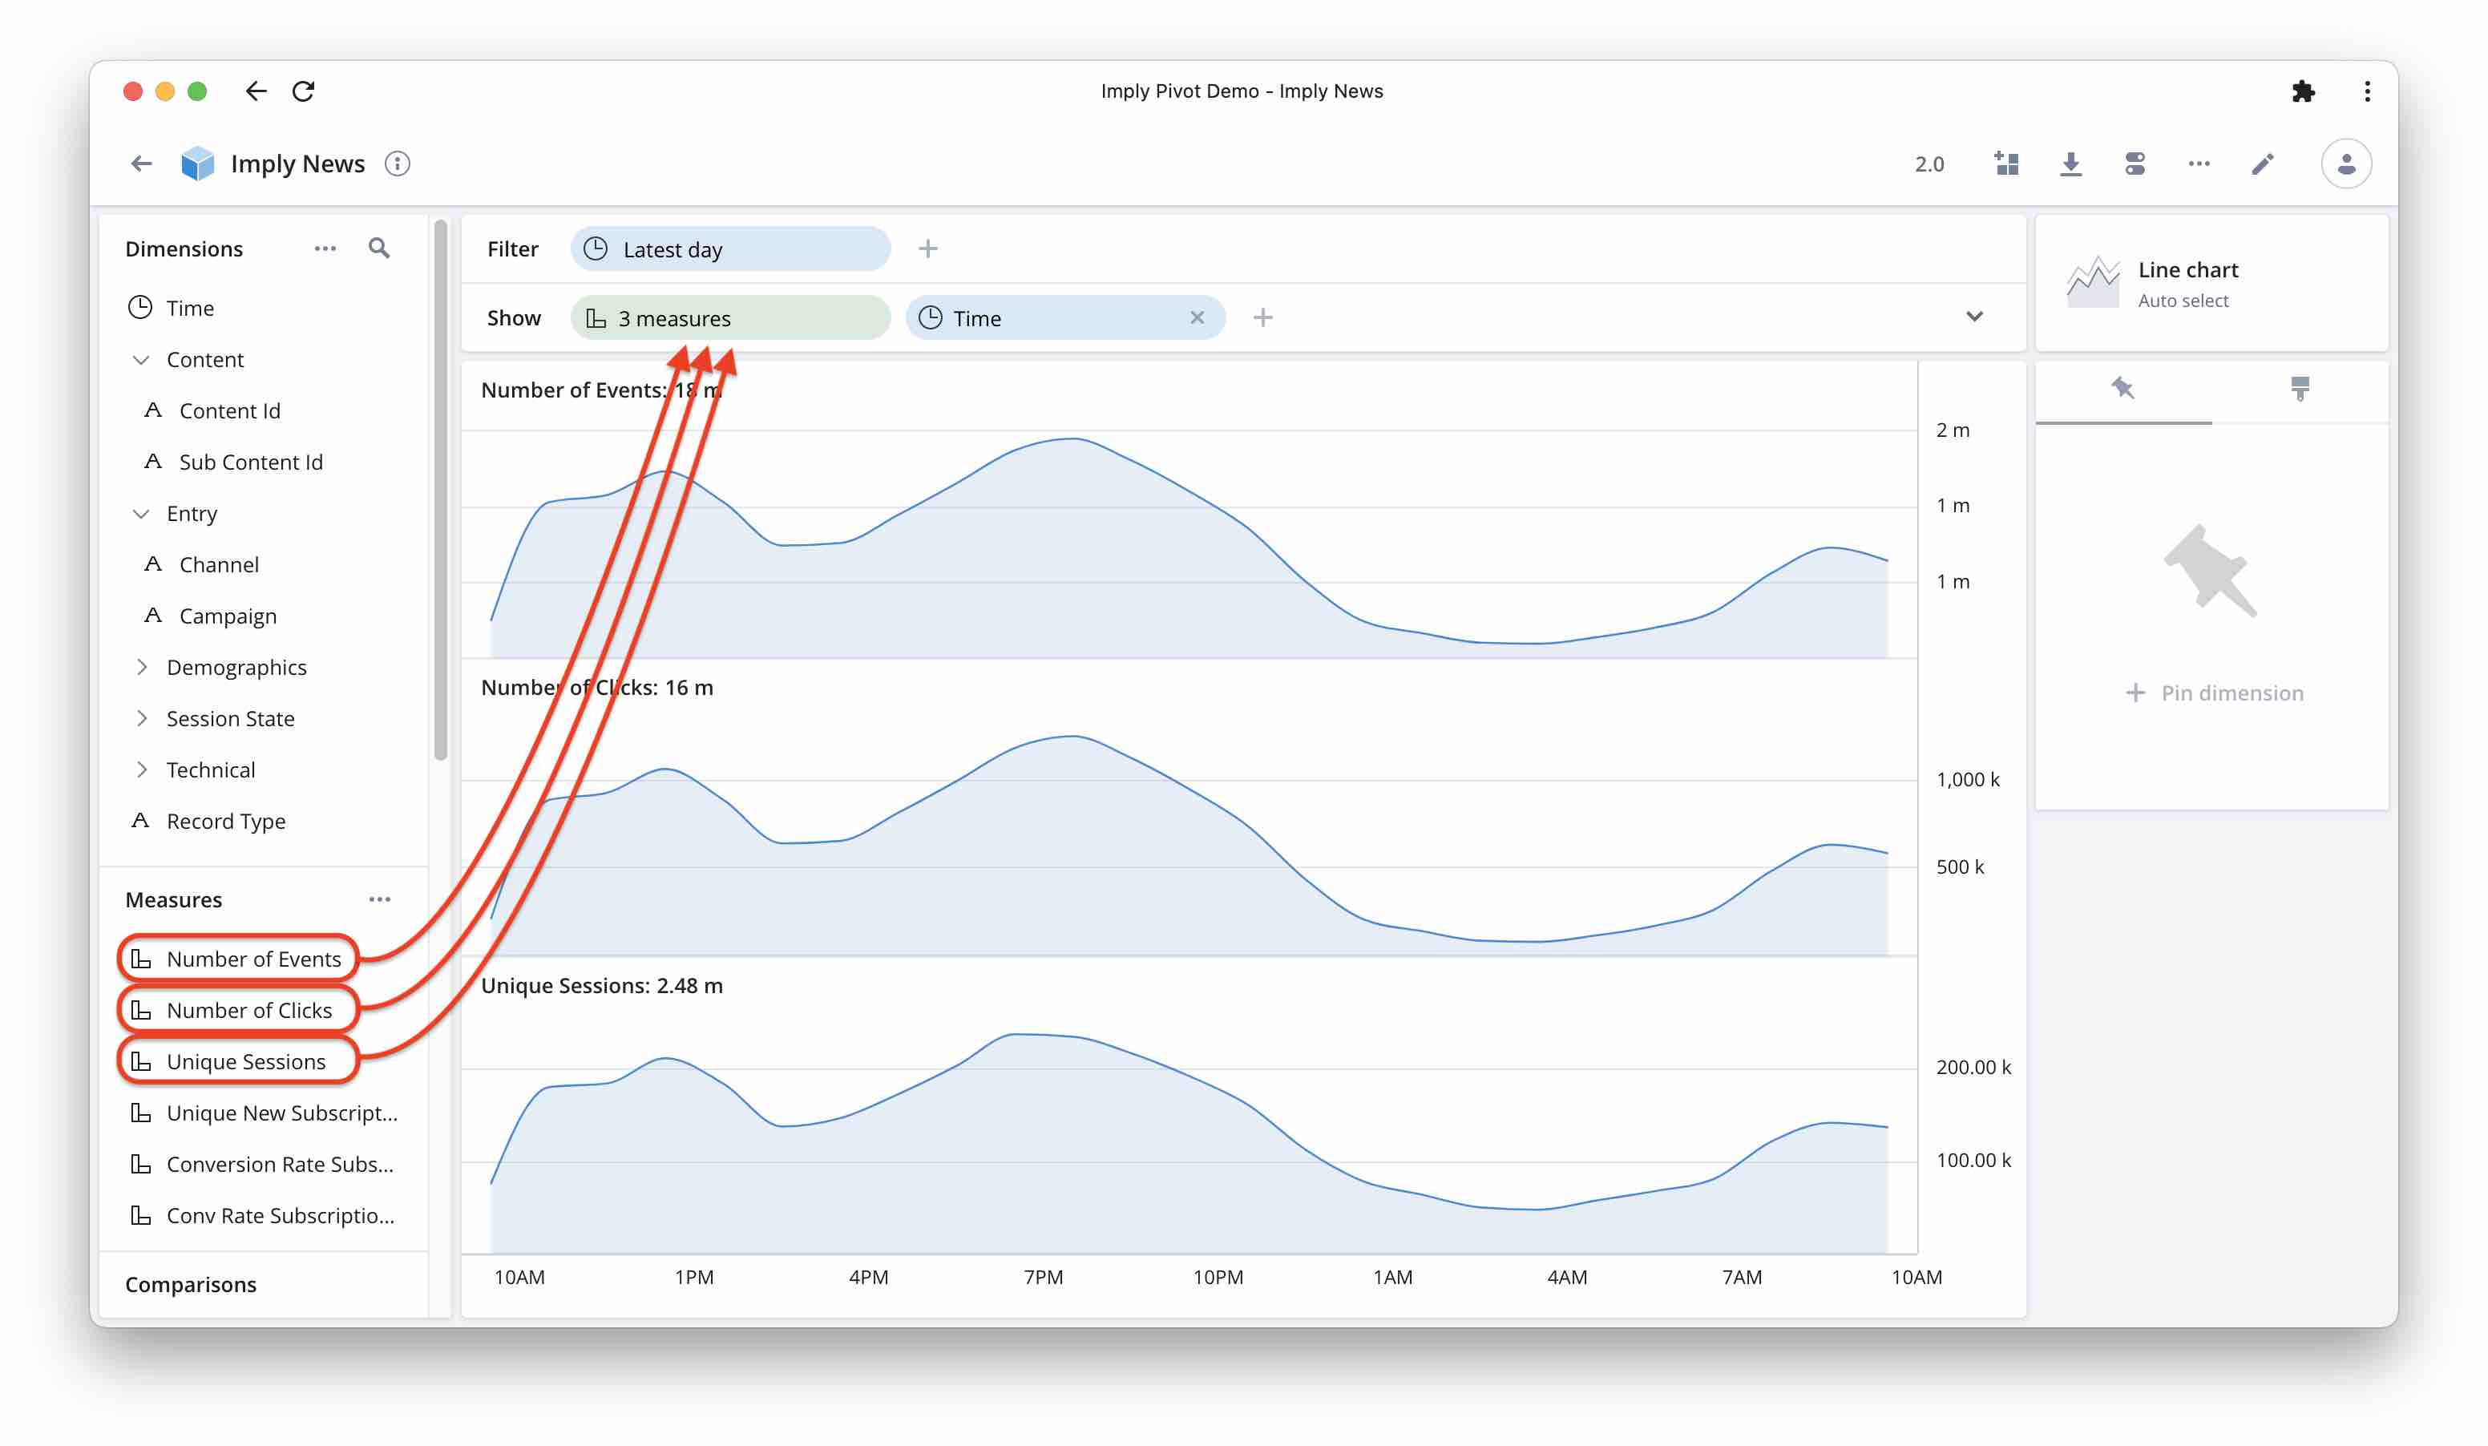
Task: Open the 3 measures selector dropdown
Action: (x=729, y=317)
